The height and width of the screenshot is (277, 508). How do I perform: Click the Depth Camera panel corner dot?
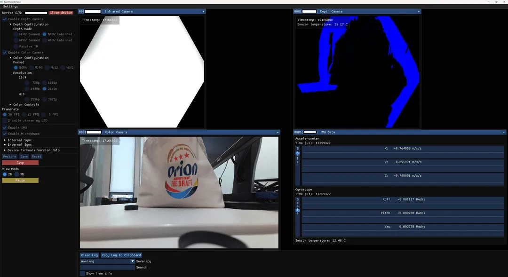tap(419, 12)
